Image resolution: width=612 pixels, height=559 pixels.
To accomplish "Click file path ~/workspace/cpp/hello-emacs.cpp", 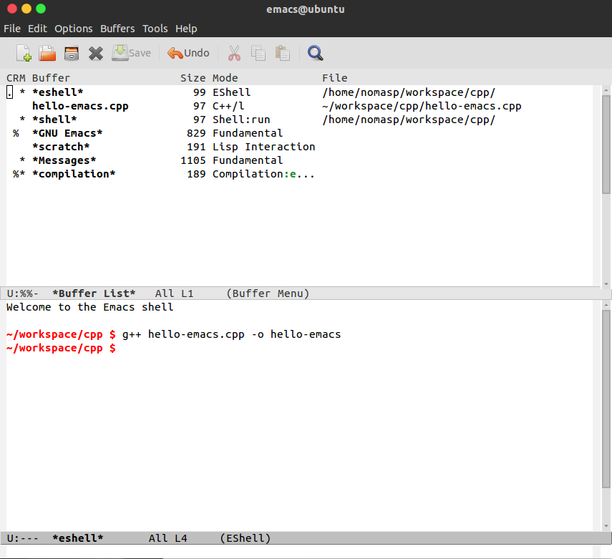I will 422,106.
